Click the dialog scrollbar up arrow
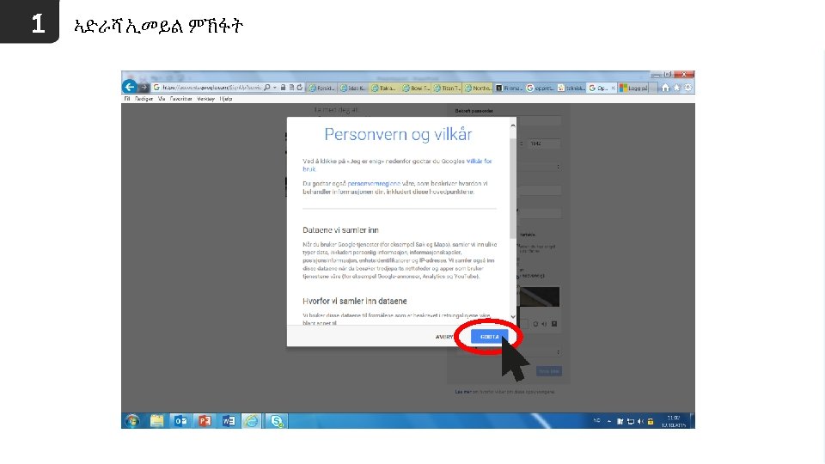This screenshot has width=825, height=464. click(x=513, y=125)
